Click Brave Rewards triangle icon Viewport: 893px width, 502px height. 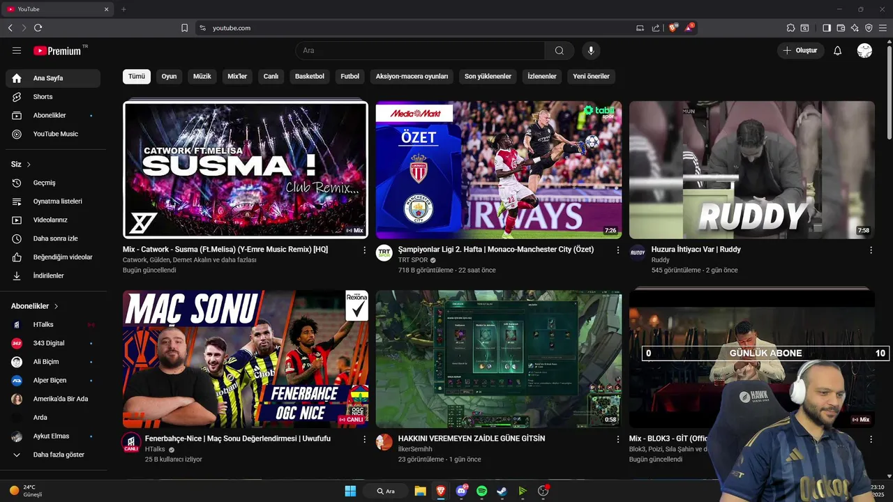(x=689, y=28)
